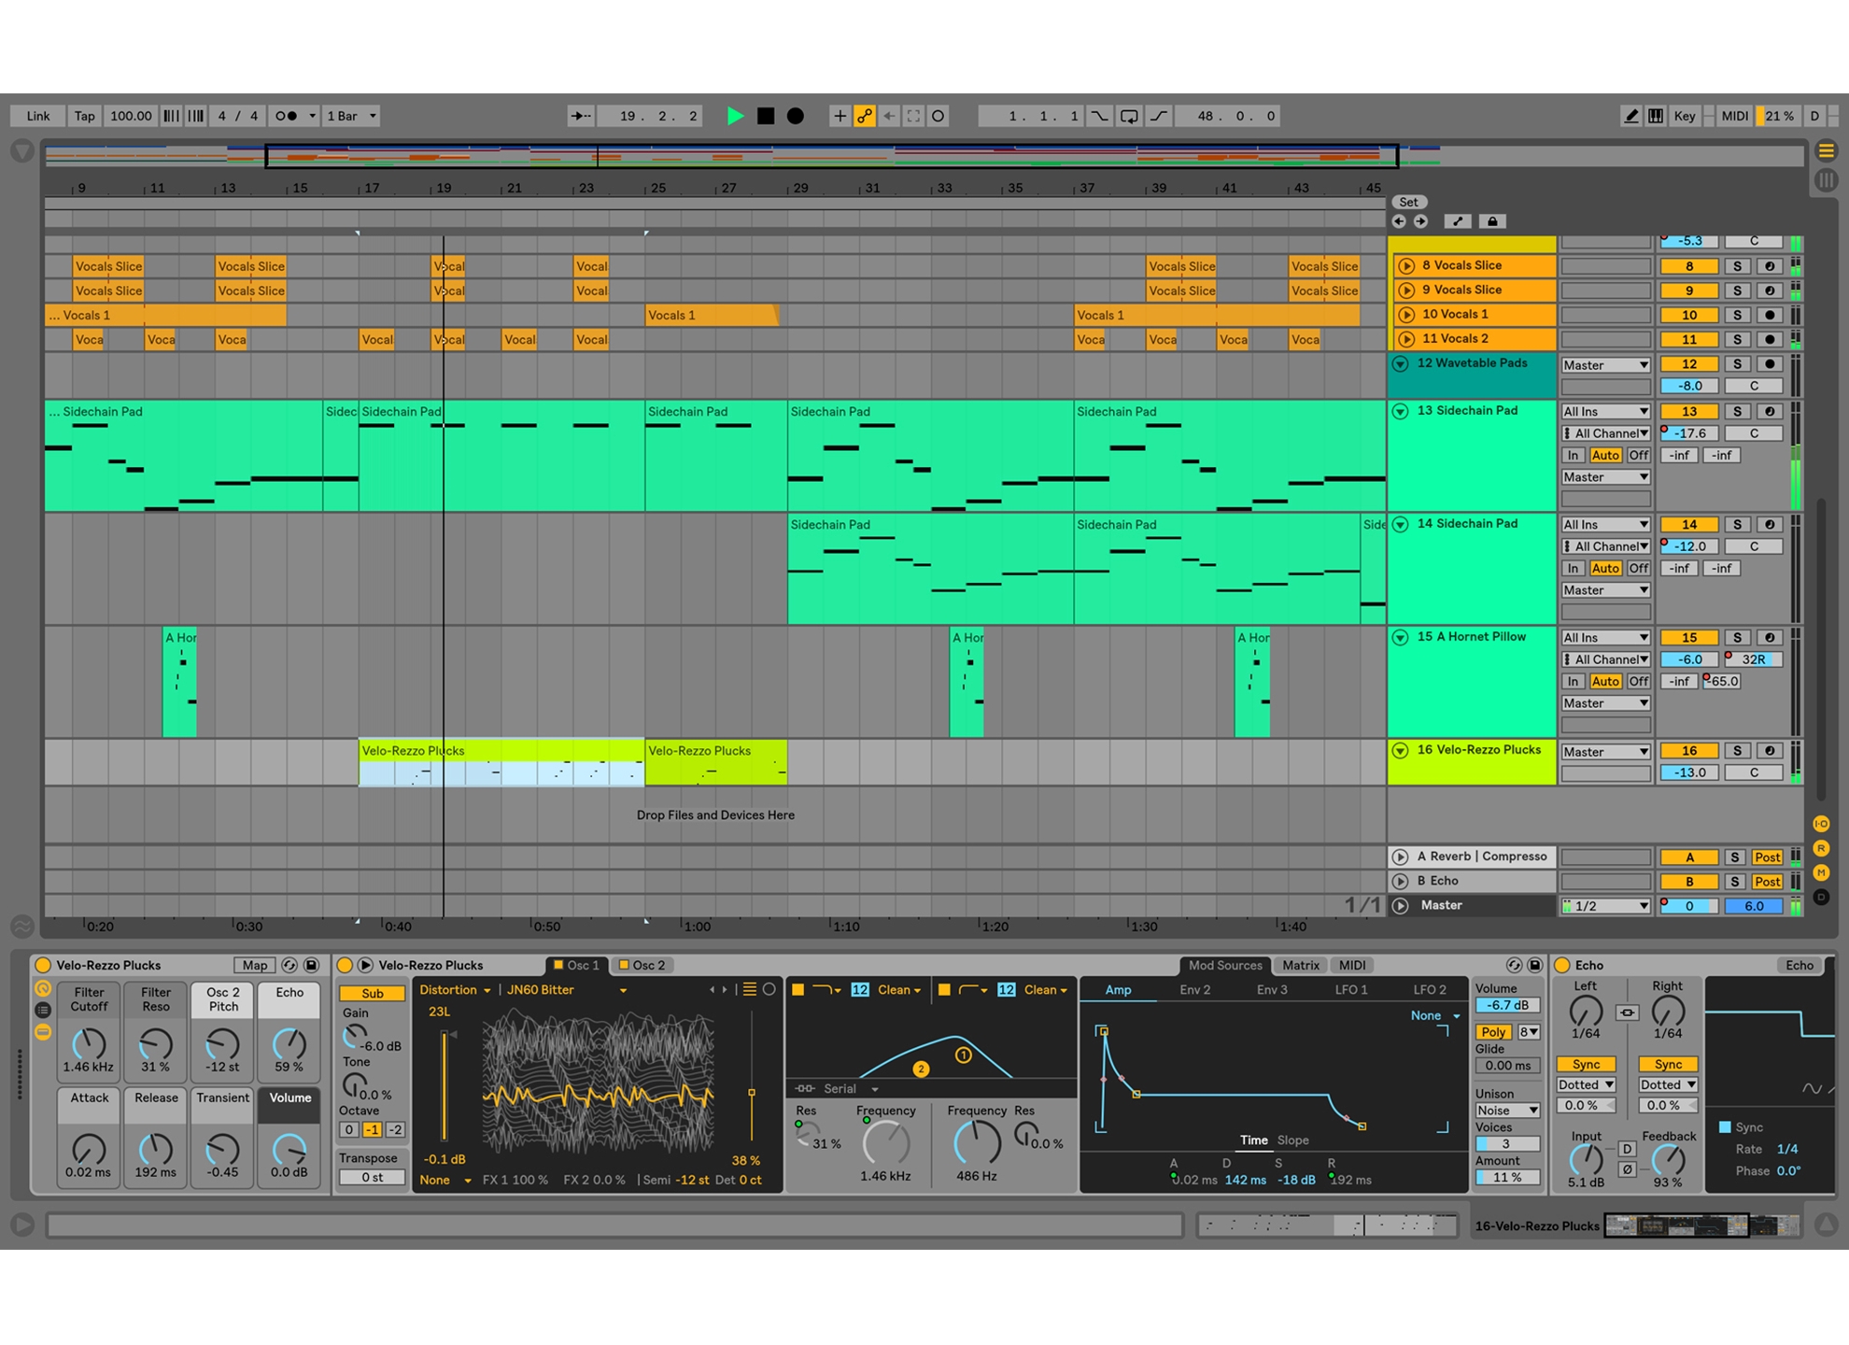Switch to the modulation MIDI tab
Screen dimensions: 1849x1345
(1351, 966)
